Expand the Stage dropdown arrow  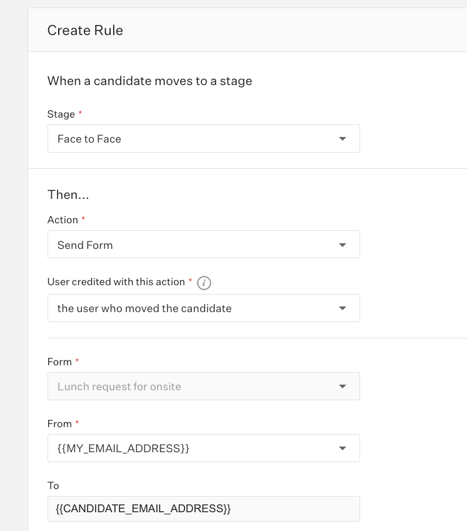[342, 139]
